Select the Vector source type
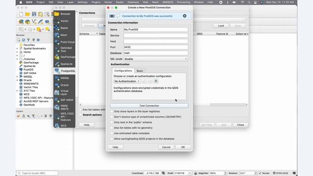Viewport: 313px width, 176px height. [x=65, y=21]
